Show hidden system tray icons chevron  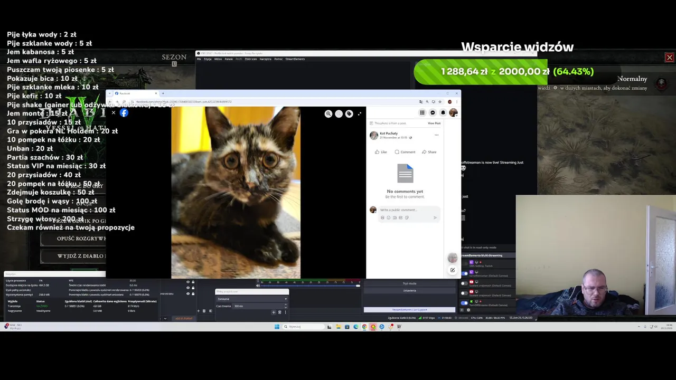(639, 327)
